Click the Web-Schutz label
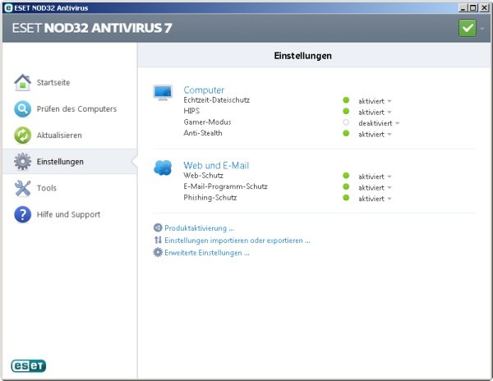The height and width of the screenshot is (381, 493). 204,175
